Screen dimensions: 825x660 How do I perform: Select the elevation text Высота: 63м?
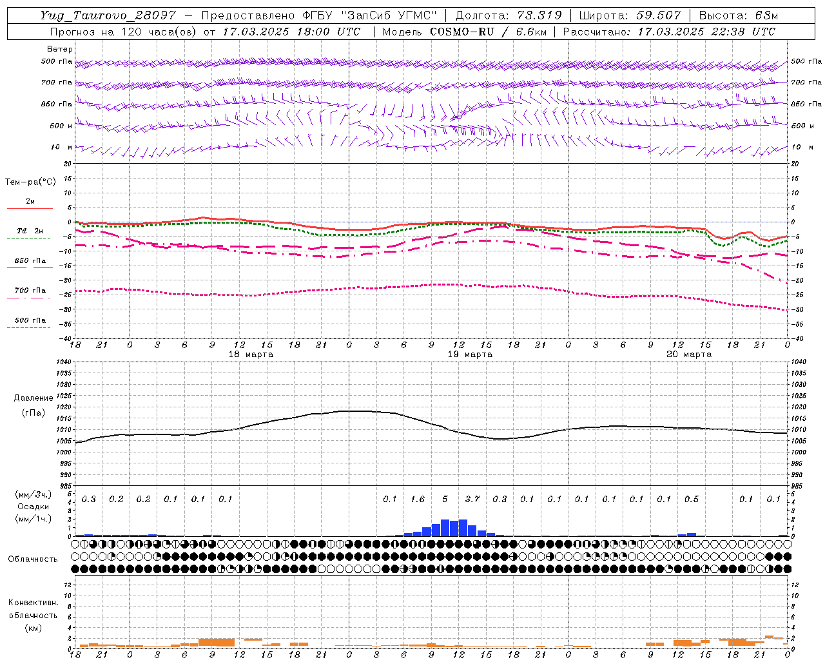click(x=738, y=15)
